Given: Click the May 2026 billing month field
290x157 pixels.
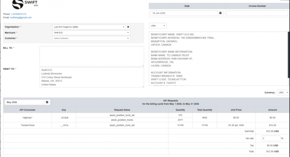Looking at the screenshot, I should click(x=24, y=102).
